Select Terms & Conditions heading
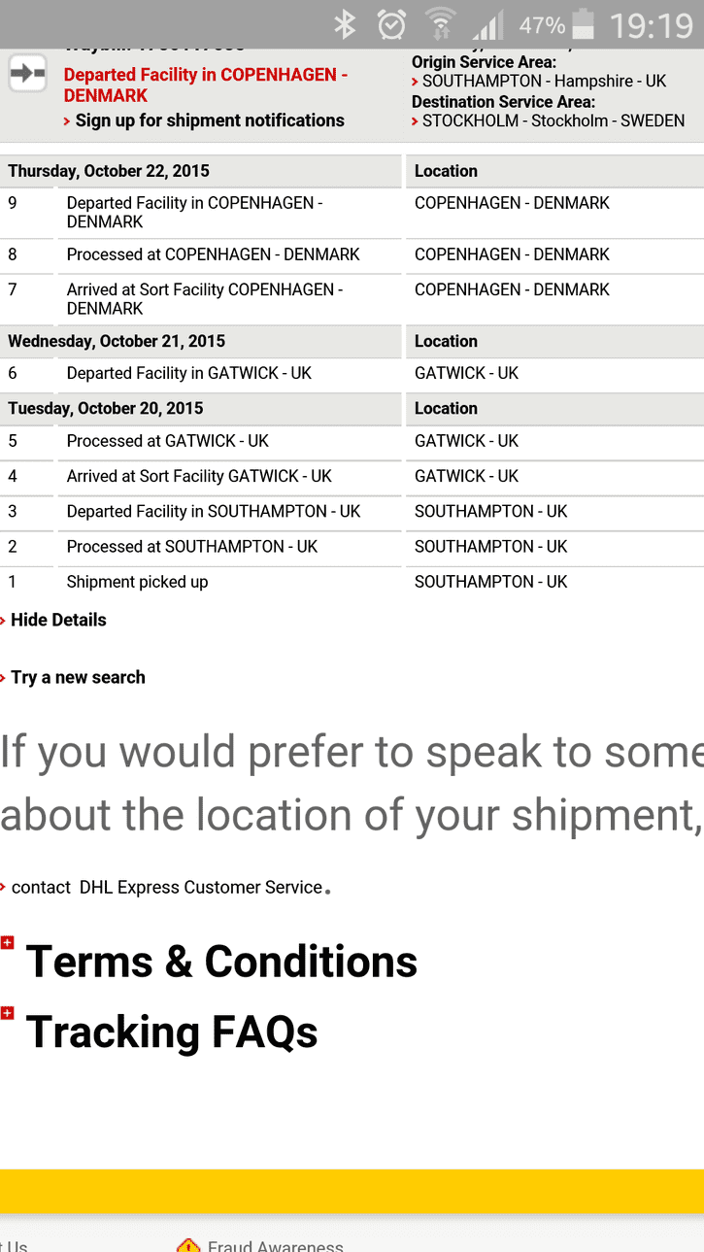 click(221, 962)
